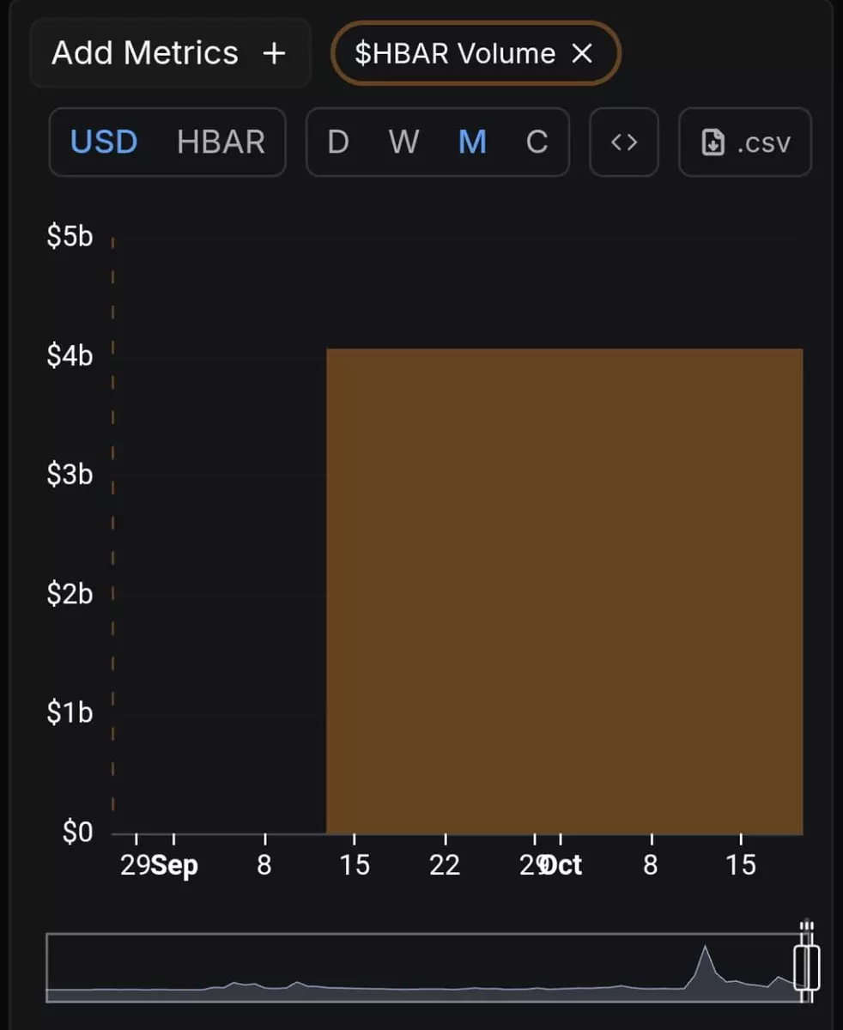
Task: Select the daily D interval
Action: coord(338,142)
